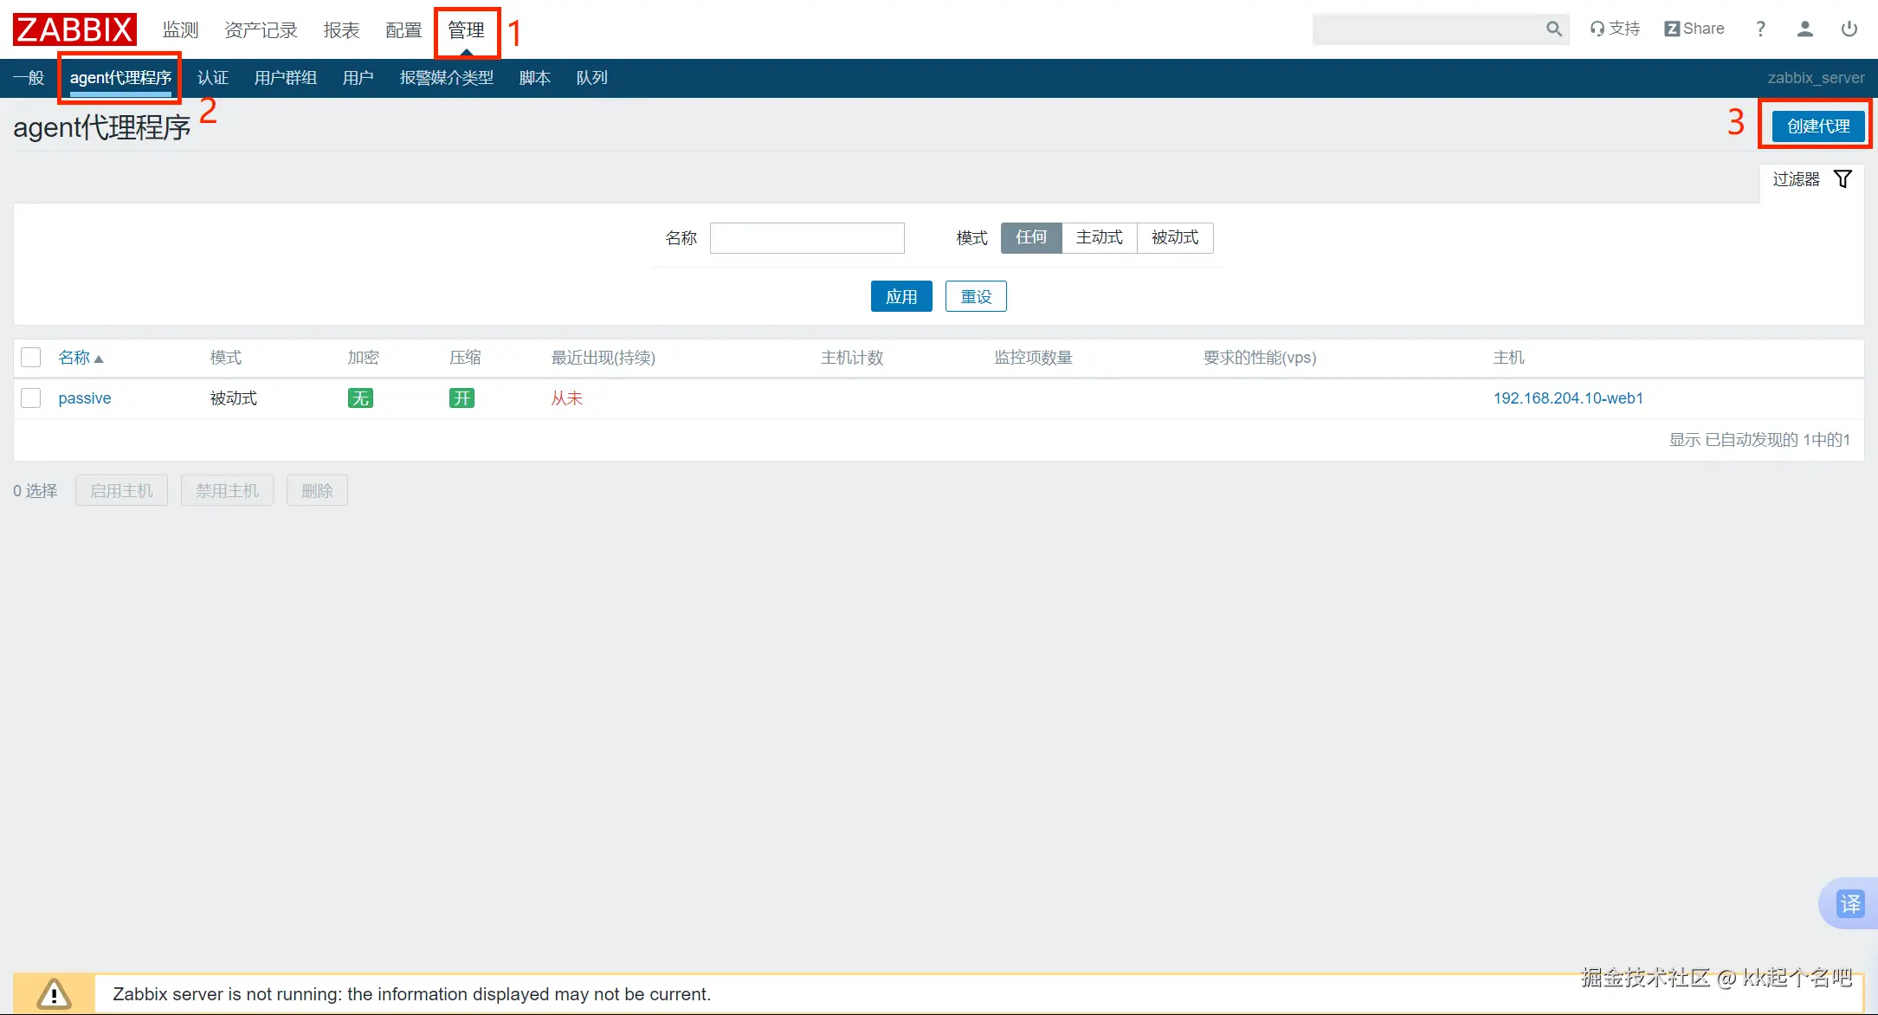The height and width of the screenshot is (1015, 1878).
Task: Click the Create proxy button
Action: pyautogui.click(x=1817, y=126)
